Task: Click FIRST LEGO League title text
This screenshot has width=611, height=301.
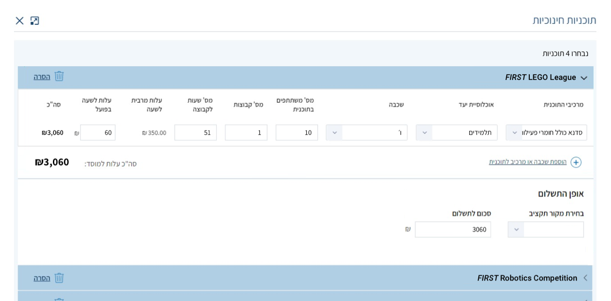Action: point(541,78)
